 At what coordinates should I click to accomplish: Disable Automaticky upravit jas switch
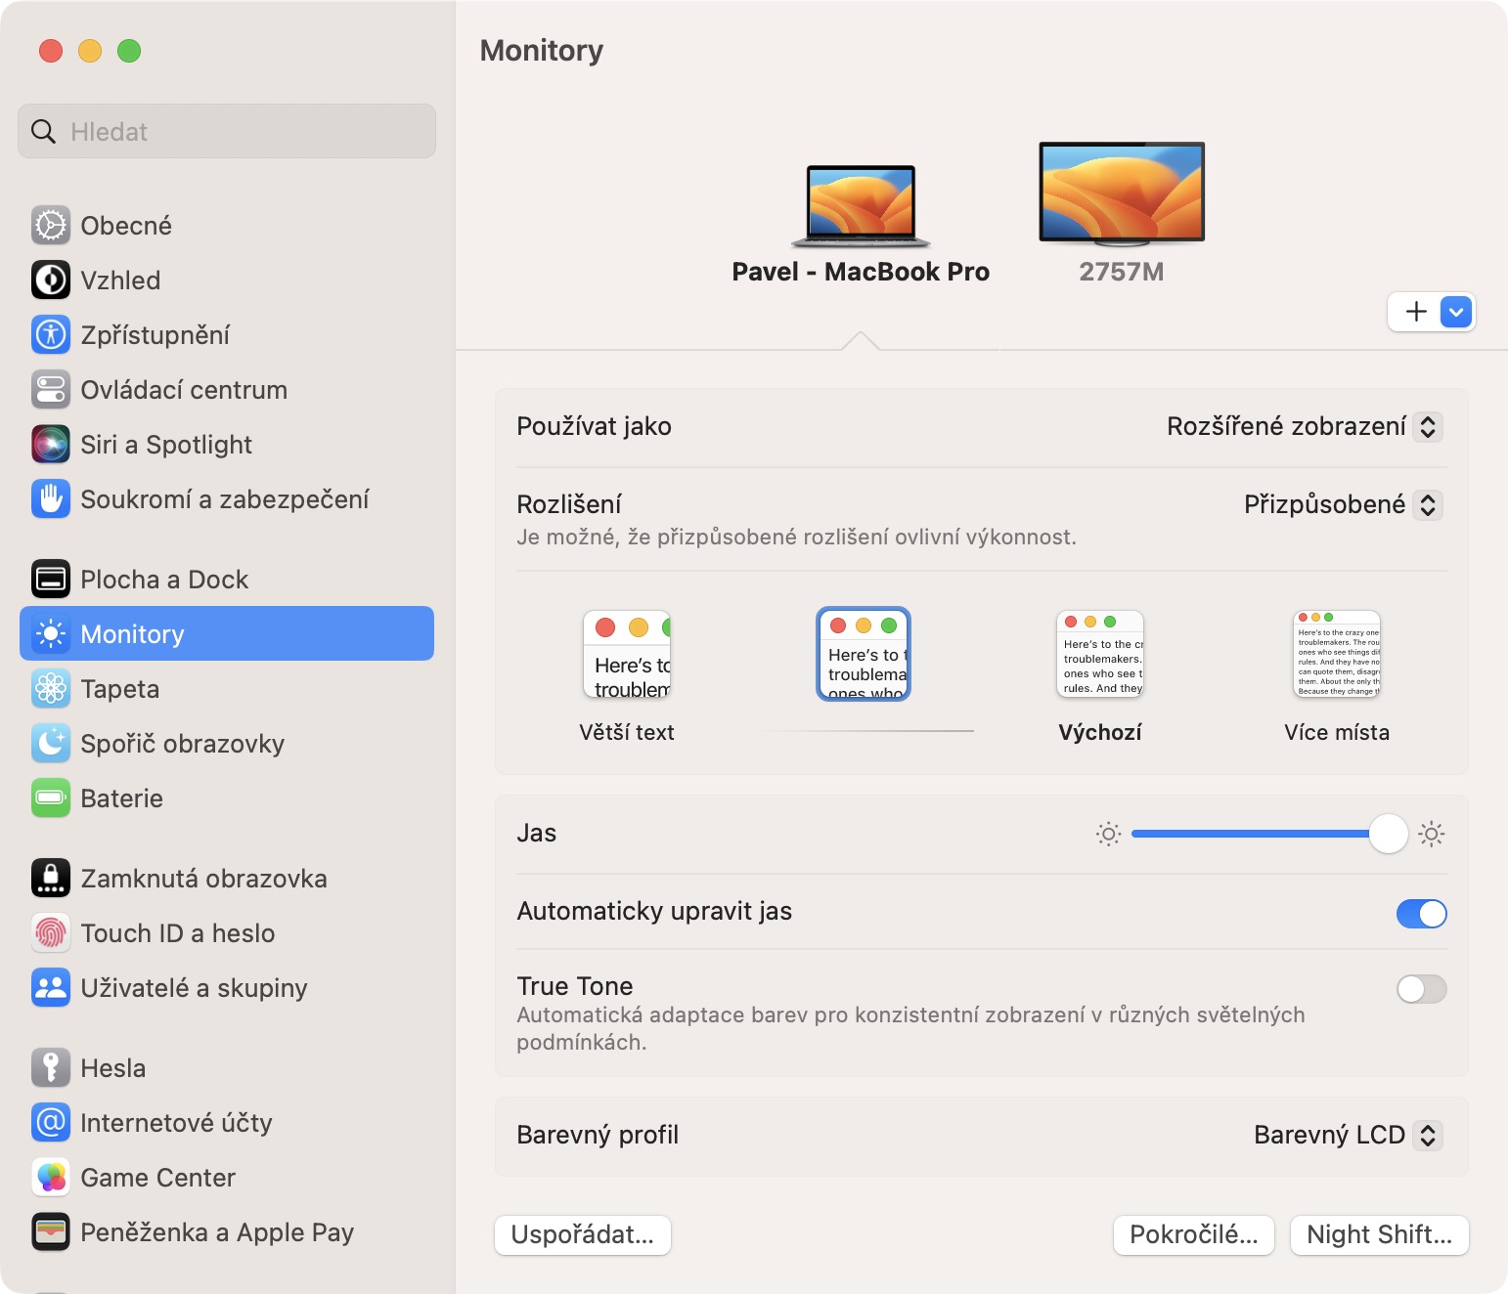tap(1421, 914)
